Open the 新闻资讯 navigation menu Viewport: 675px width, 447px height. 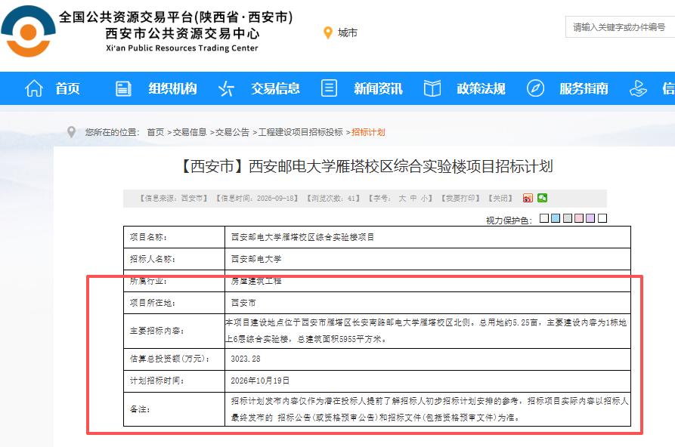tap(379, 88)
